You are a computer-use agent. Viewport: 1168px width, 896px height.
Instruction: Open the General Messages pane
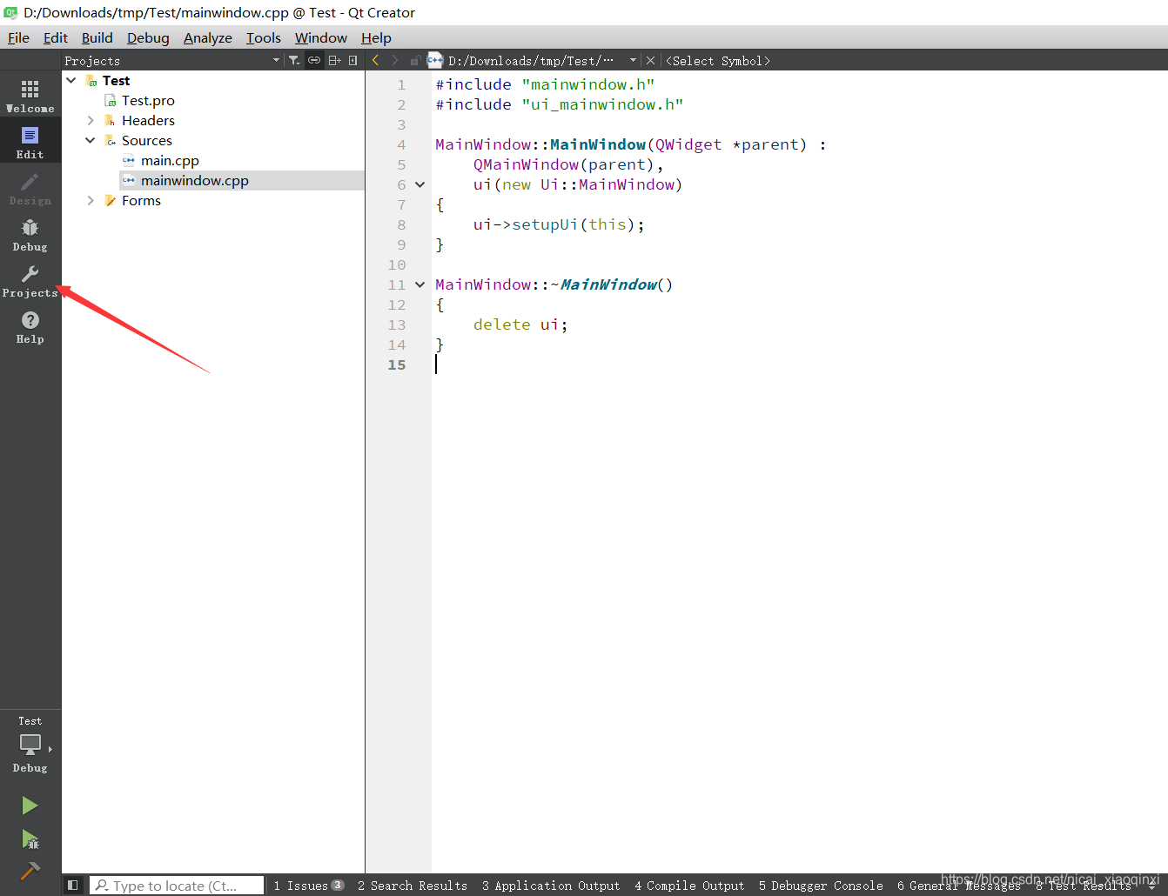(958, 886)
